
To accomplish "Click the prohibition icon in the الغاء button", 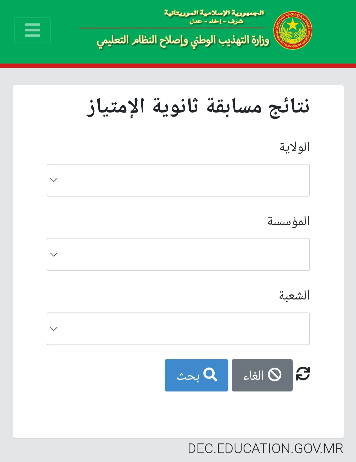I will pos(275,375).
